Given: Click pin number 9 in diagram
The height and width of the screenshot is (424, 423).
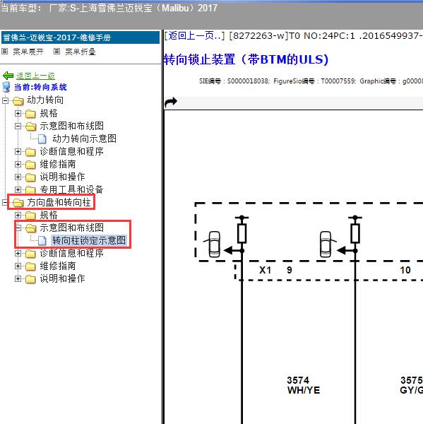Looking at the screenshot, I should point(290,270).
